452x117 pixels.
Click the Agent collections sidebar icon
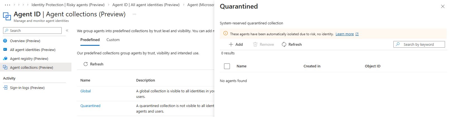5,67
